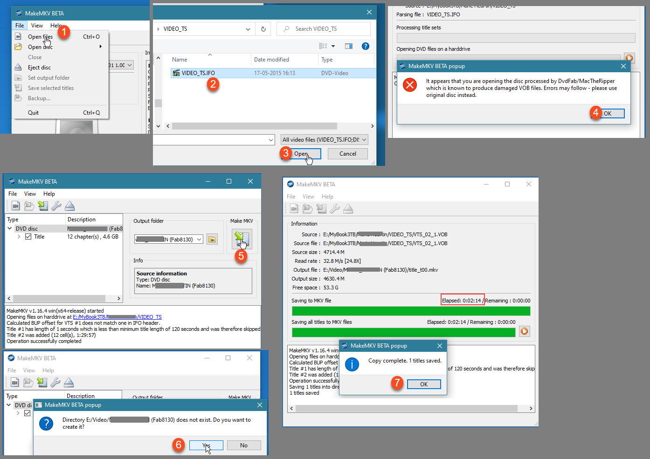Toggle the preview pane icon in file dialog
Viewport: 650px width, 459px height.
(349, 46)
